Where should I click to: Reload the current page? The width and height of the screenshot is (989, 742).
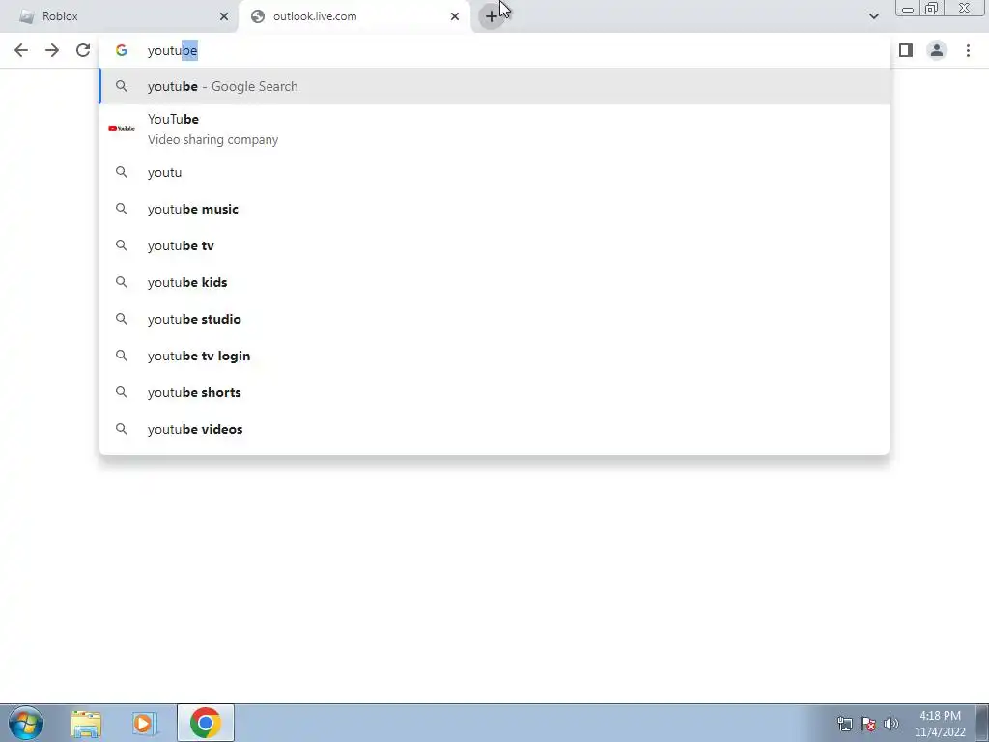83,50
